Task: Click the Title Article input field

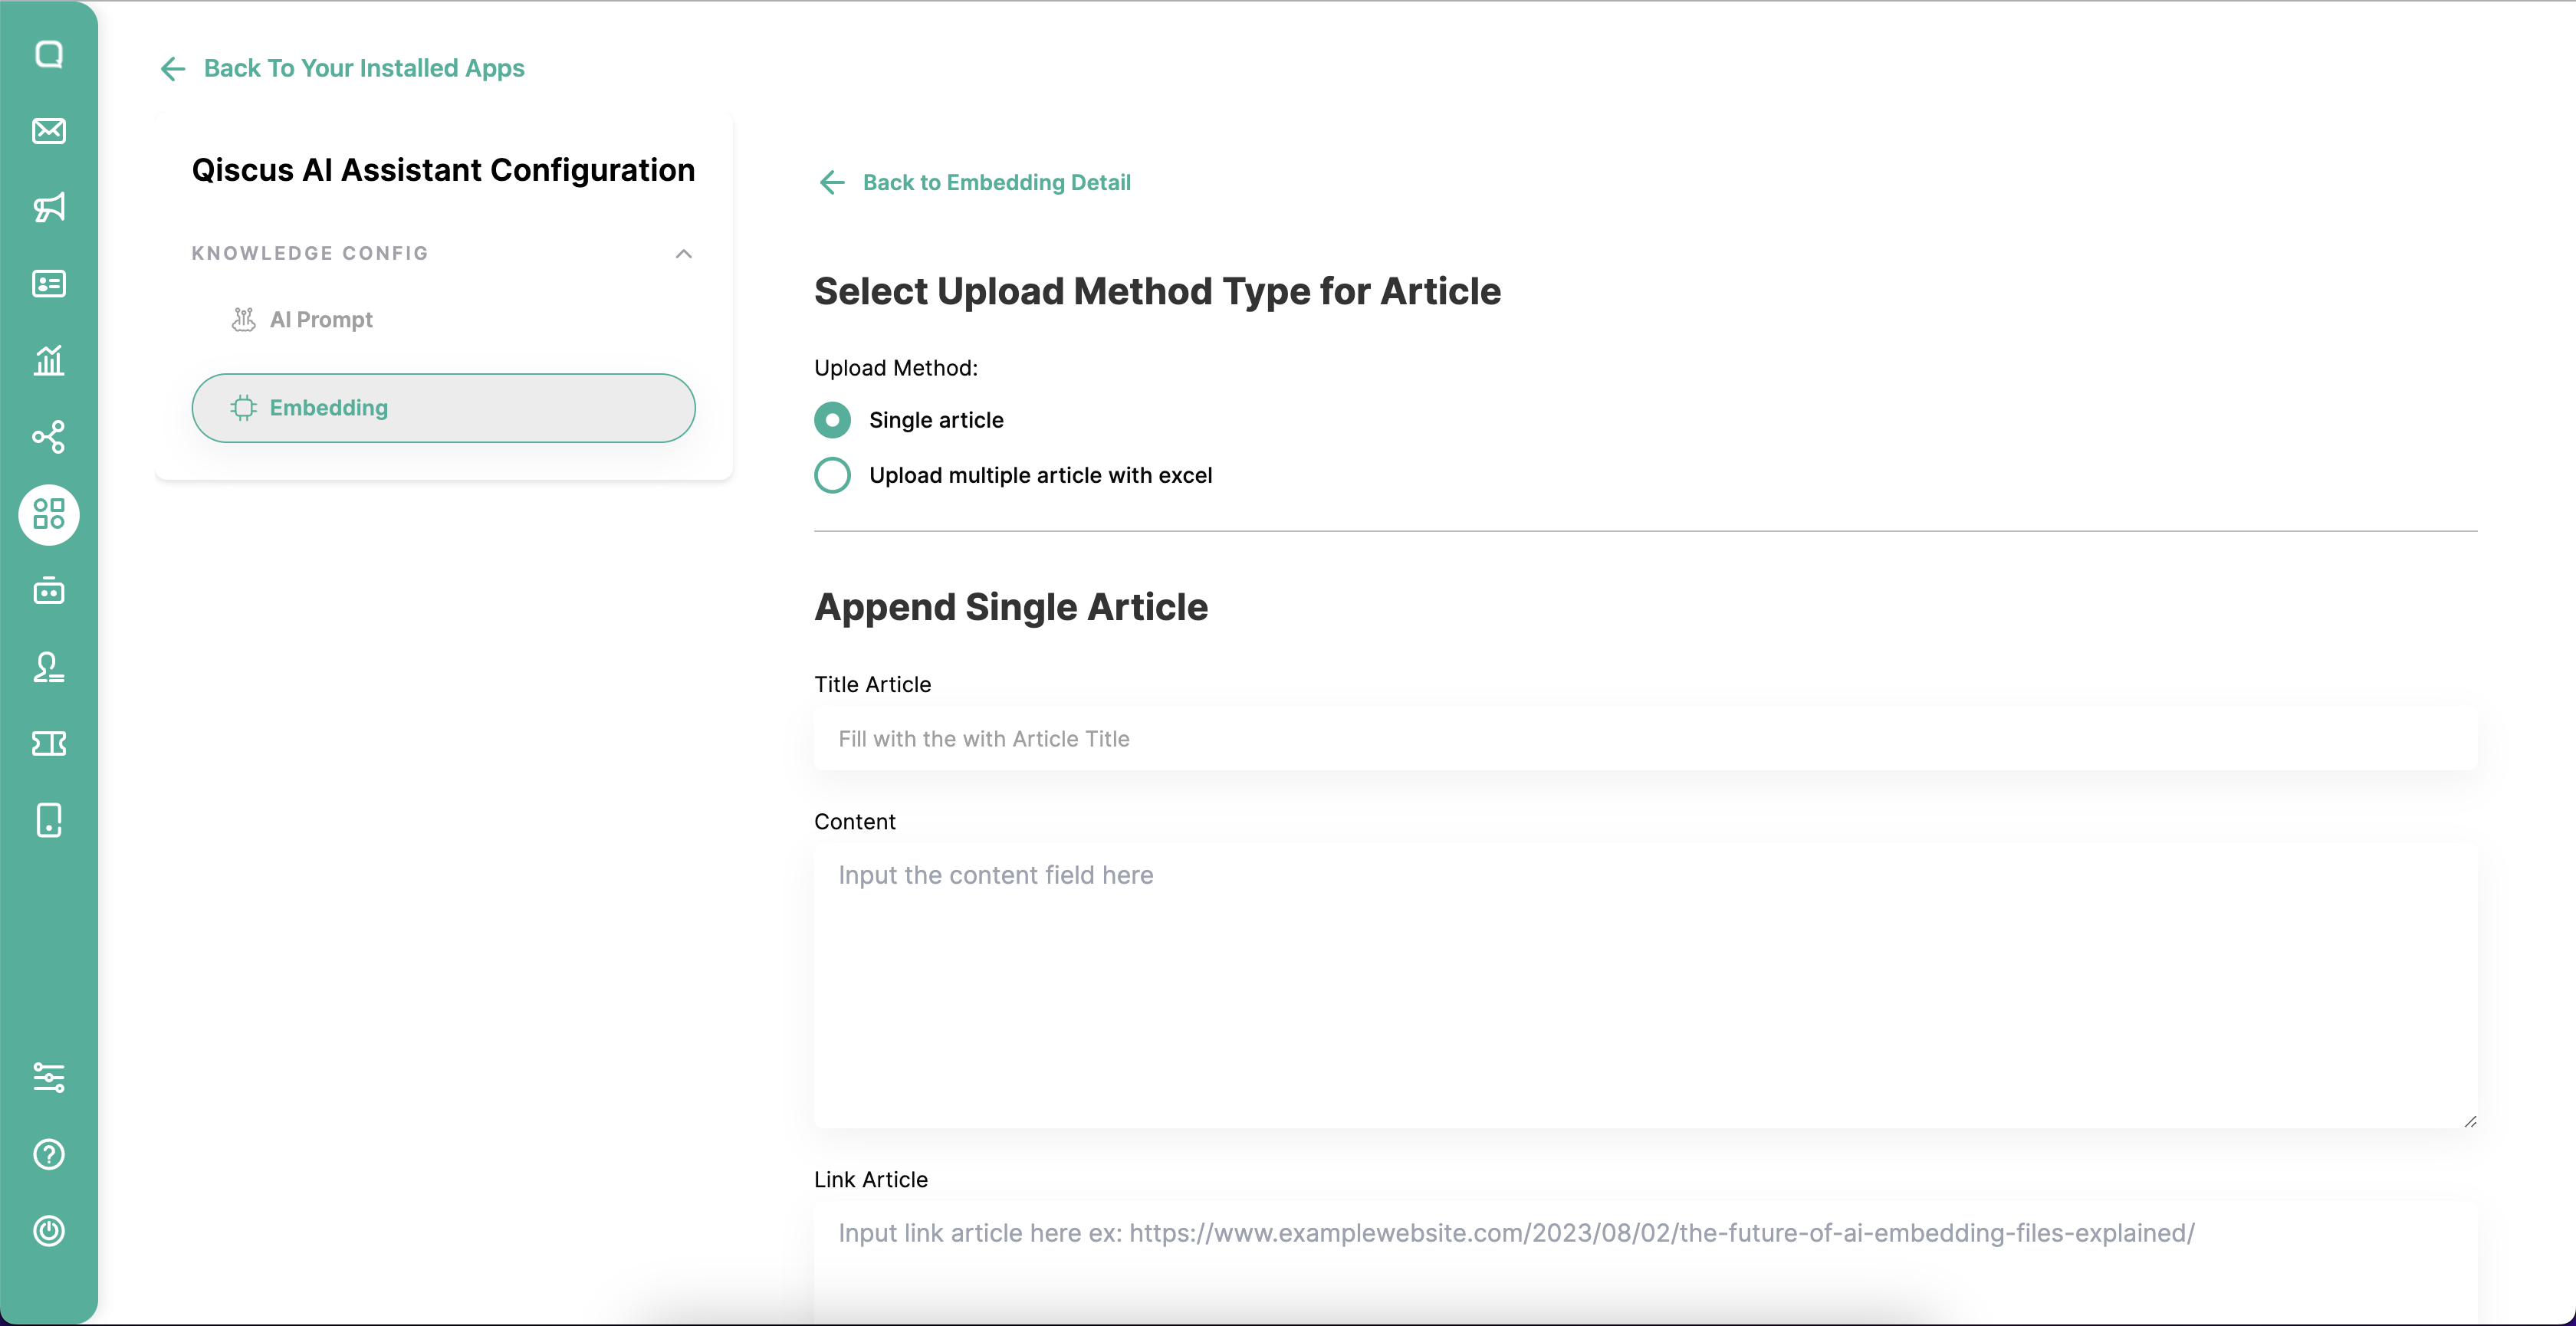Action: 1645,738
